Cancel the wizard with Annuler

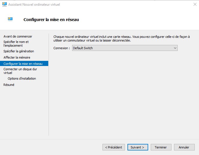pyautogui.click(x=184, y=147)
